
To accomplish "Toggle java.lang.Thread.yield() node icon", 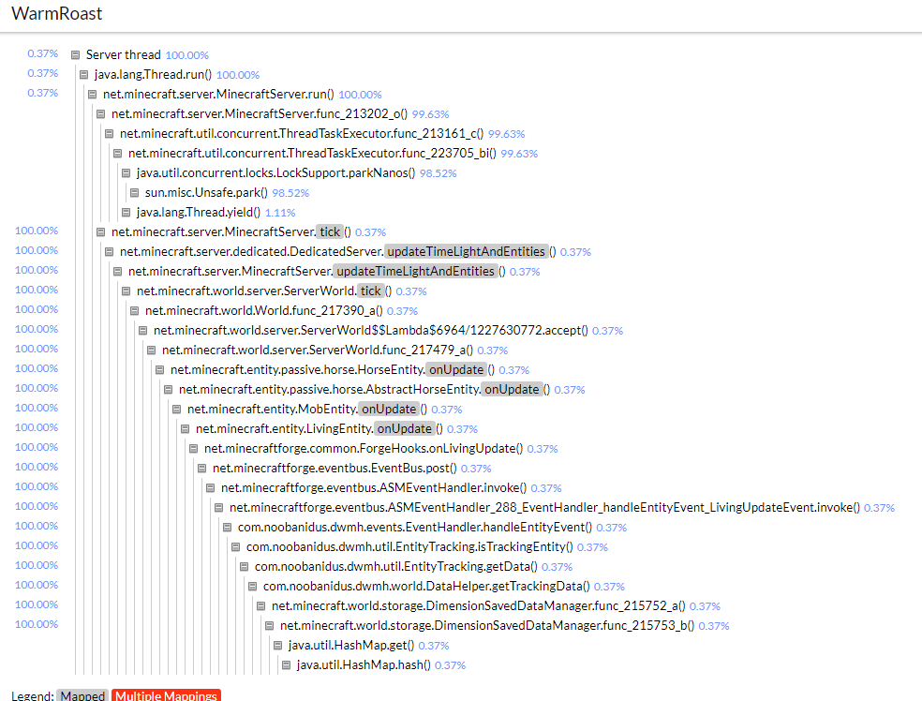I will coord(126,213).
